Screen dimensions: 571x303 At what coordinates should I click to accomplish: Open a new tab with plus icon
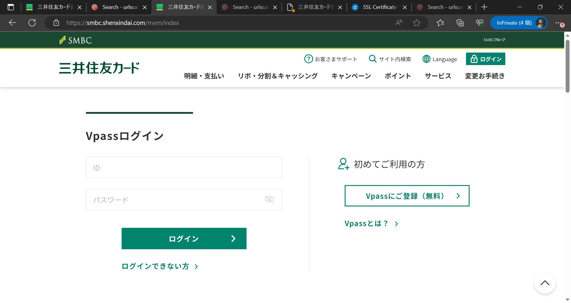[x=484, y=7]
